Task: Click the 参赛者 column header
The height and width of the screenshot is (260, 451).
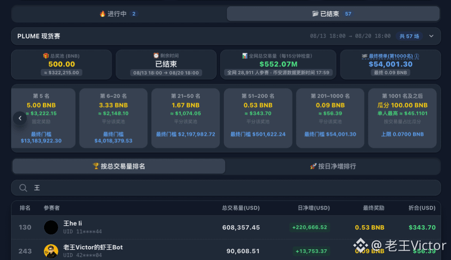Action: 52,208
